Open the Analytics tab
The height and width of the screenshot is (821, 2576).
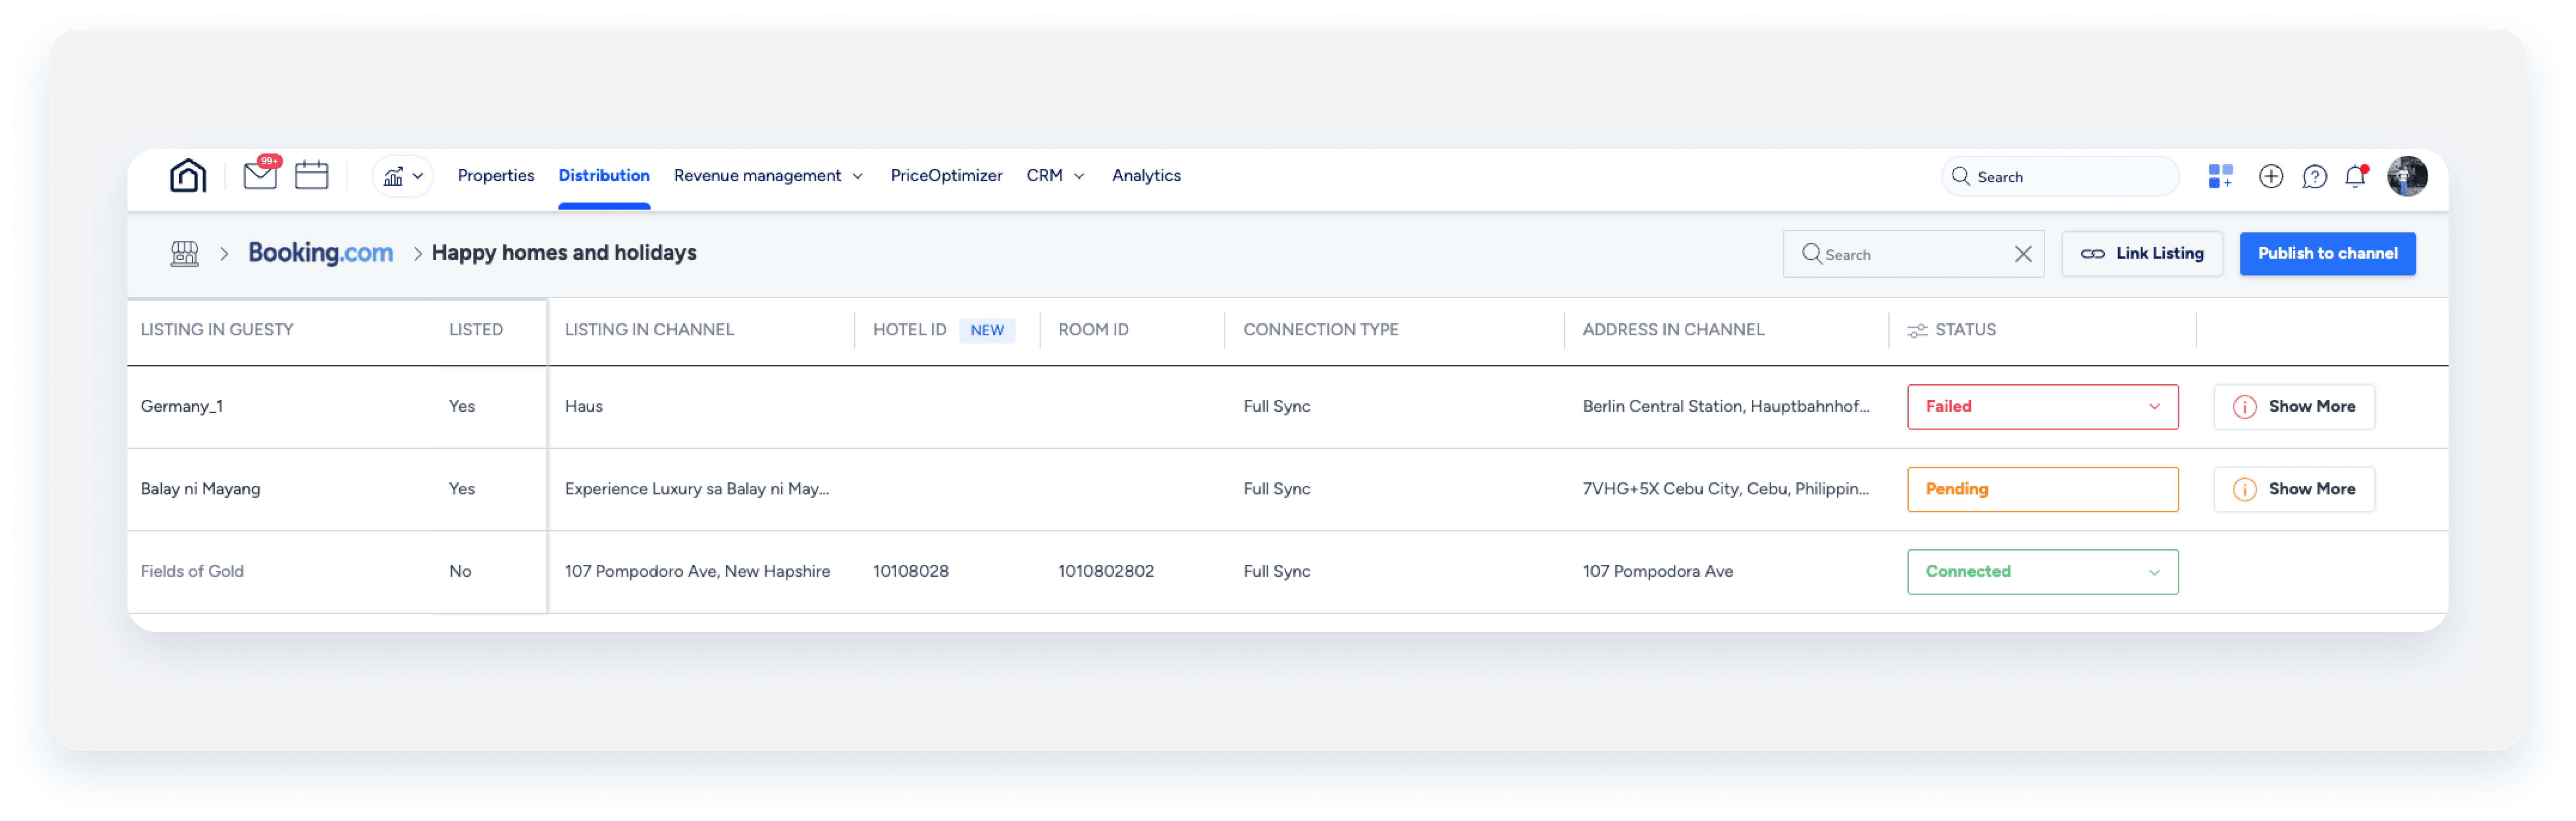1146,176
